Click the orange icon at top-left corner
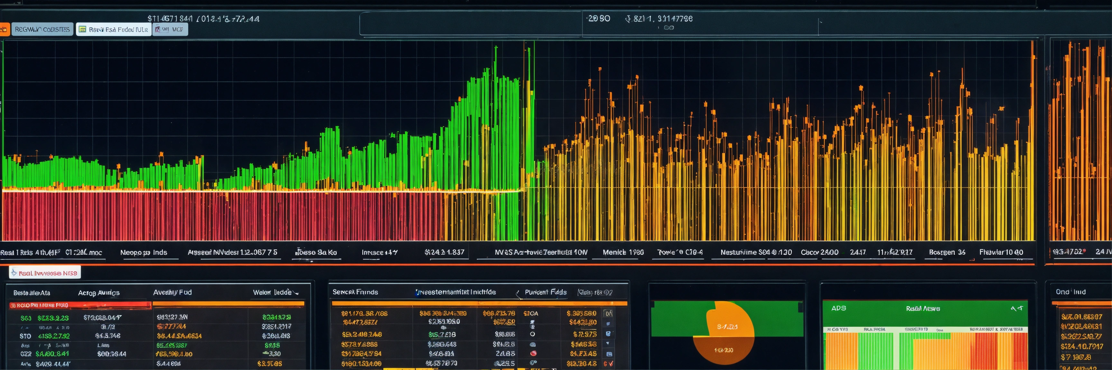This screenshot has height=370, width=1112. (x=4, y=29)
